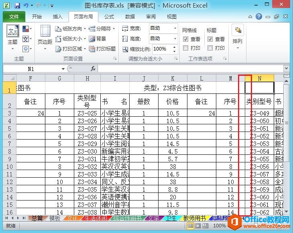Toggle Headings Print (打印) checkbox

point(210,48)
